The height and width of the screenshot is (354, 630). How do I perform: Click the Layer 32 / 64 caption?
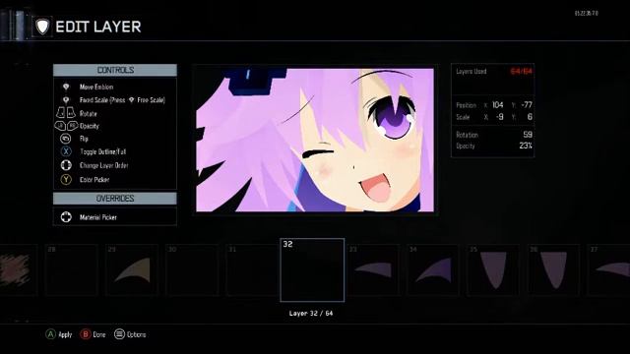311,313
